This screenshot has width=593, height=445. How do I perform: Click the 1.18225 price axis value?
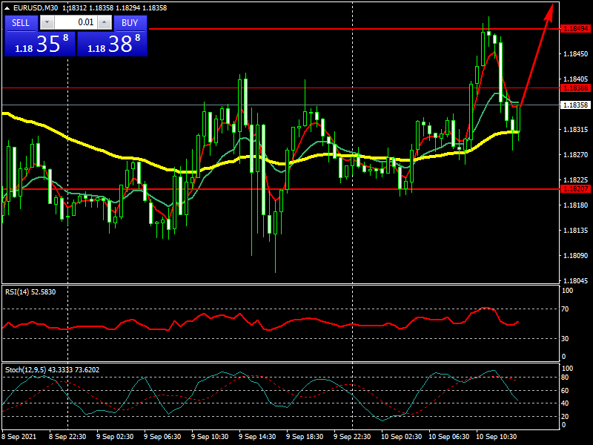pyautogui.click(x=576, y=180)
